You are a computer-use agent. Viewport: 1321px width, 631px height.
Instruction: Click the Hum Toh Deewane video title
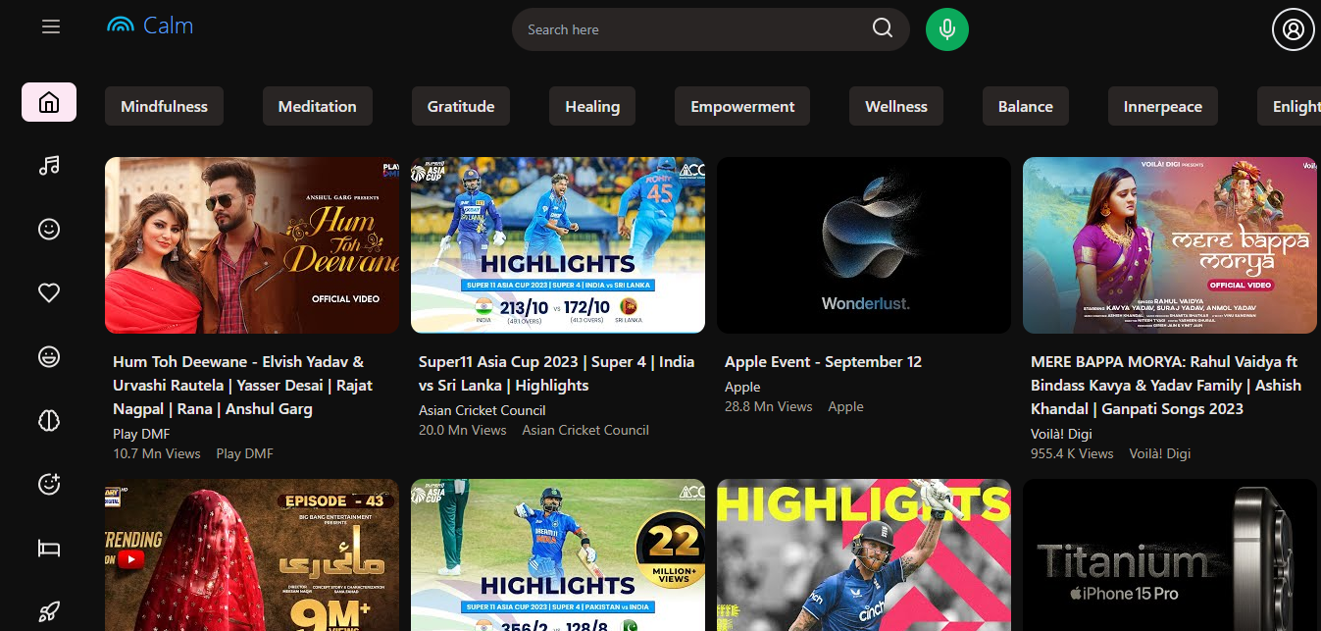coord(243,386)
